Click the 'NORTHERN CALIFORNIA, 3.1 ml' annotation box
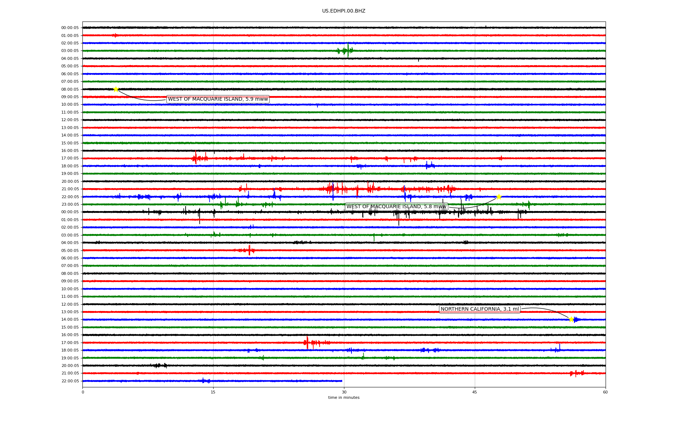Viewport: 688px width, 430px height. coord(479,309)
